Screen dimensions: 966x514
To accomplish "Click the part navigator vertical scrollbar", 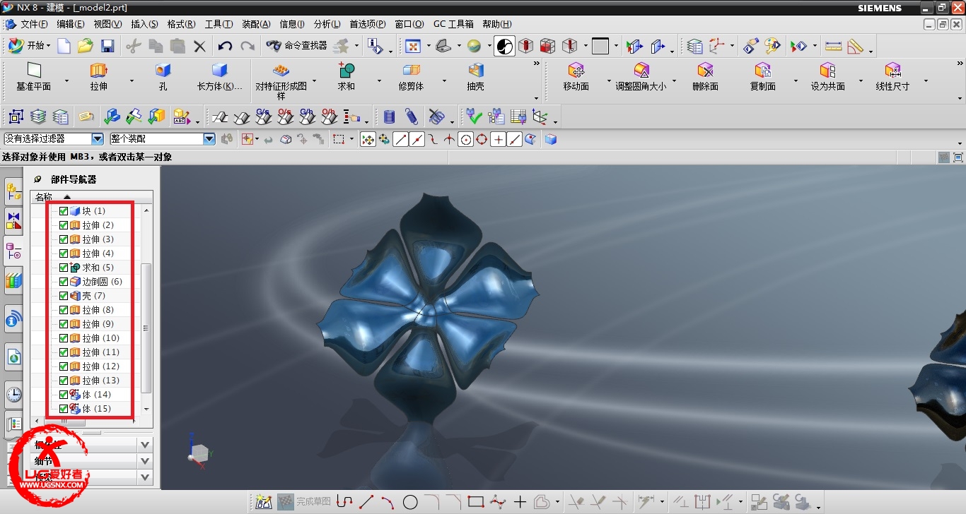I will pos(146,328).
